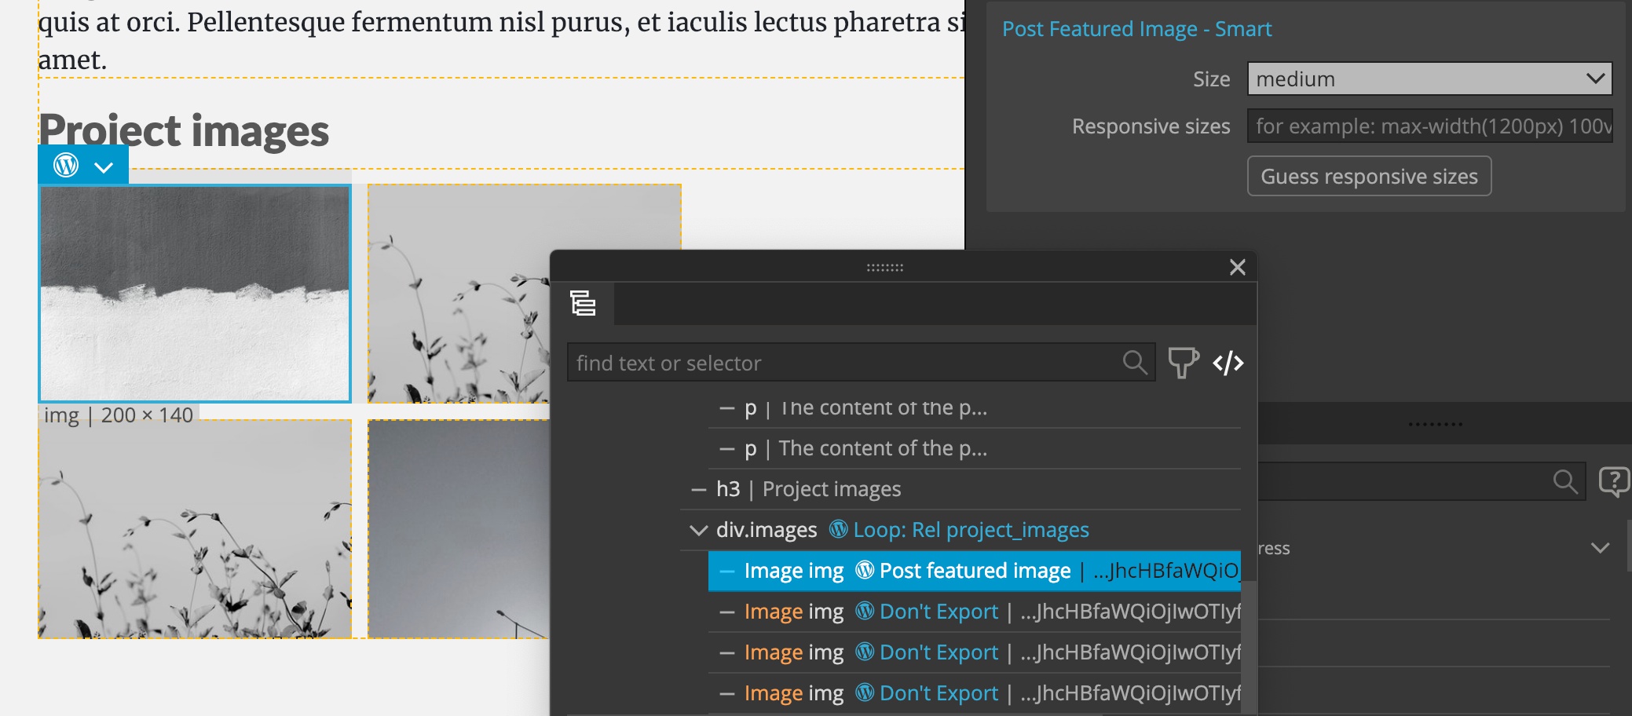This screenshot has height=716, width=1632.
Task: Click the tree panel scrollbar
Action: [1249, 647]
